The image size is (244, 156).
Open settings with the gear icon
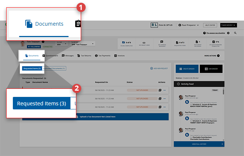click(228, 33)
